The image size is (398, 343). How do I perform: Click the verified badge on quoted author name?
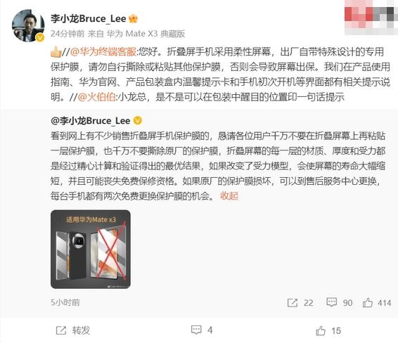tap(138, 120)
